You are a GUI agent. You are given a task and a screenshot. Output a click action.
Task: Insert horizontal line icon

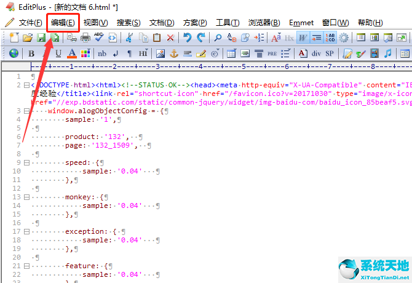click(x=188, y=54)
